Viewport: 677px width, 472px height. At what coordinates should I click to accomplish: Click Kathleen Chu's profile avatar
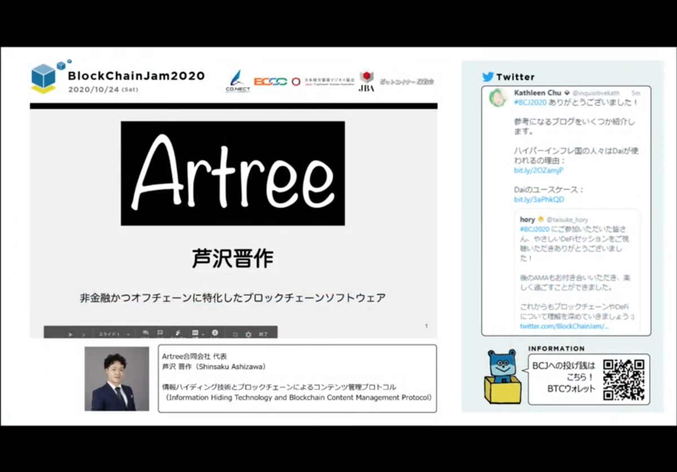point(498,98)
